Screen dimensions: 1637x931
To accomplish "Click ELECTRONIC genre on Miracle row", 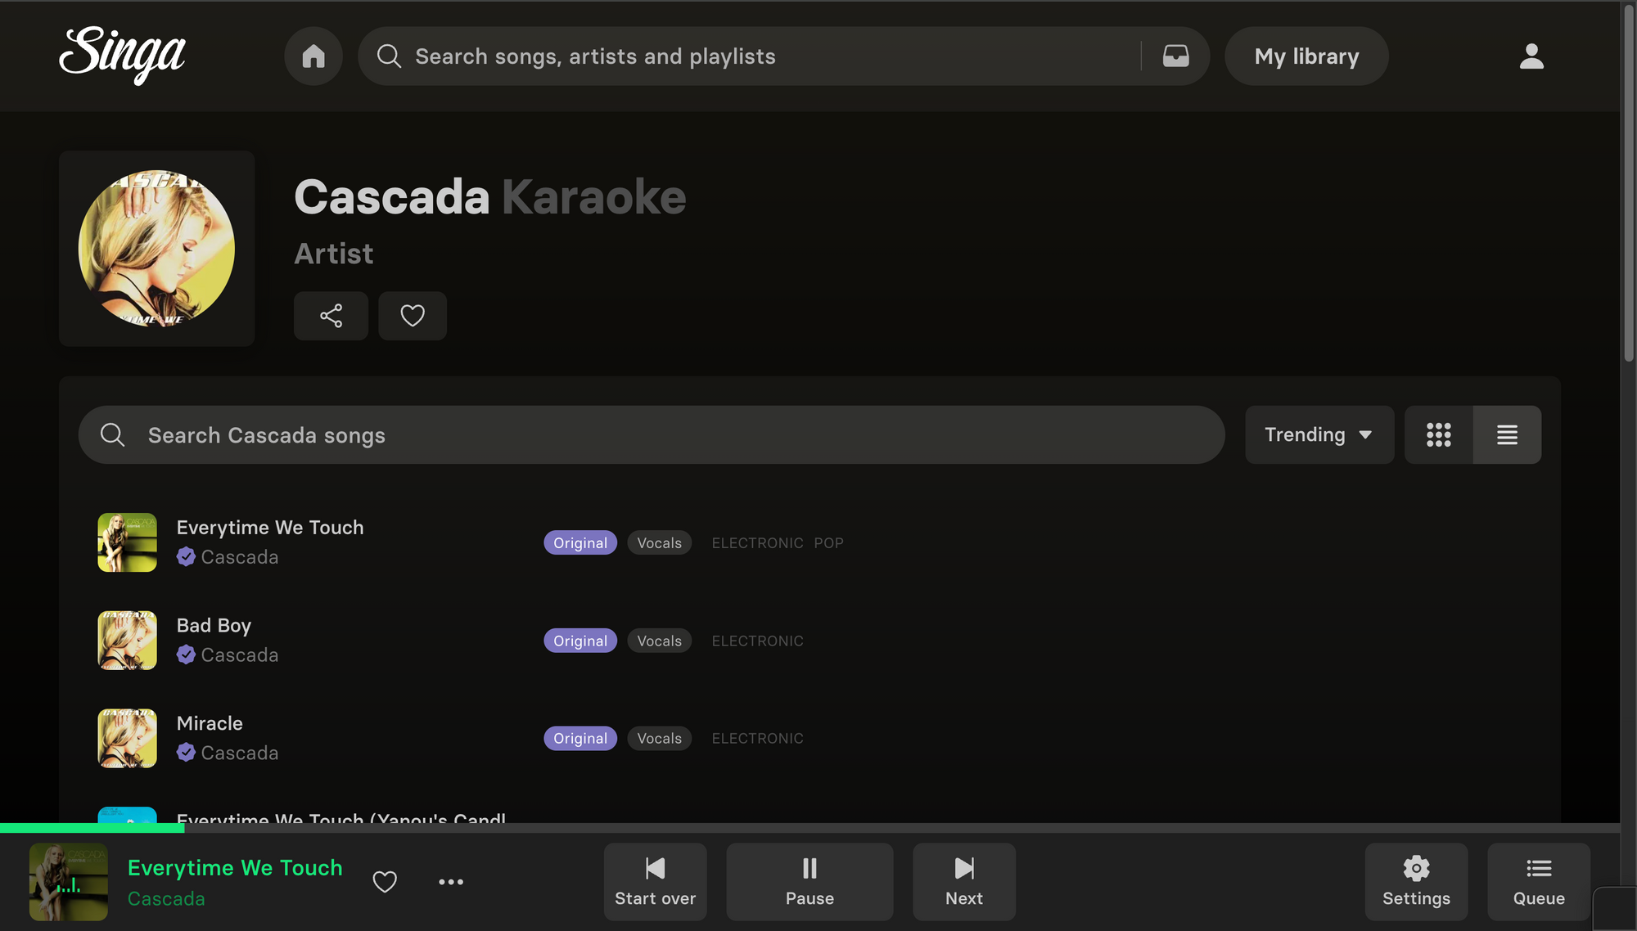I will (x=758, y=738).
